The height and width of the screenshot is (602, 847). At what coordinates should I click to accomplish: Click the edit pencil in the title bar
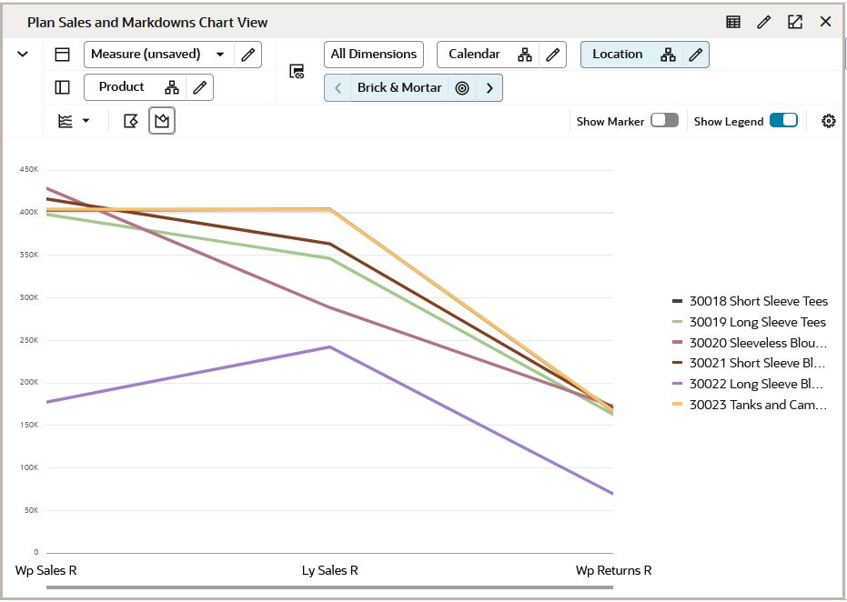point(763,21)
